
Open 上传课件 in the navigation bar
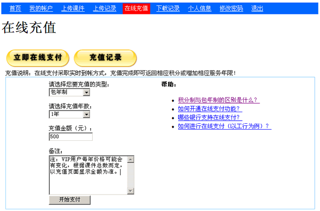[x=73, y=9]
